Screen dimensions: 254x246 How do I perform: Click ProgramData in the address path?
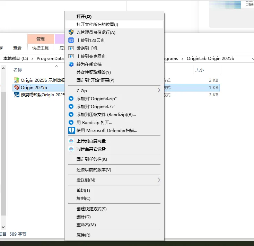point(50,59)
